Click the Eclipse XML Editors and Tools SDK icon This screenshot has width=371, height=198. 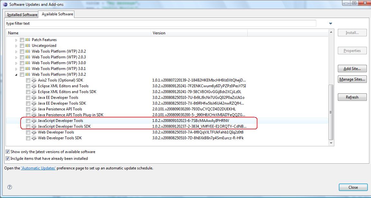34,92
